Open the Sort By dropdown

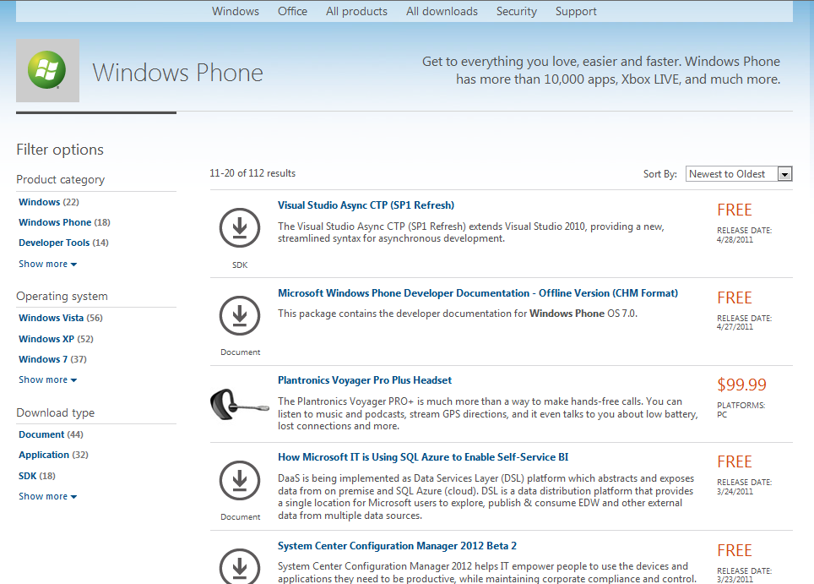pos(738,174)
